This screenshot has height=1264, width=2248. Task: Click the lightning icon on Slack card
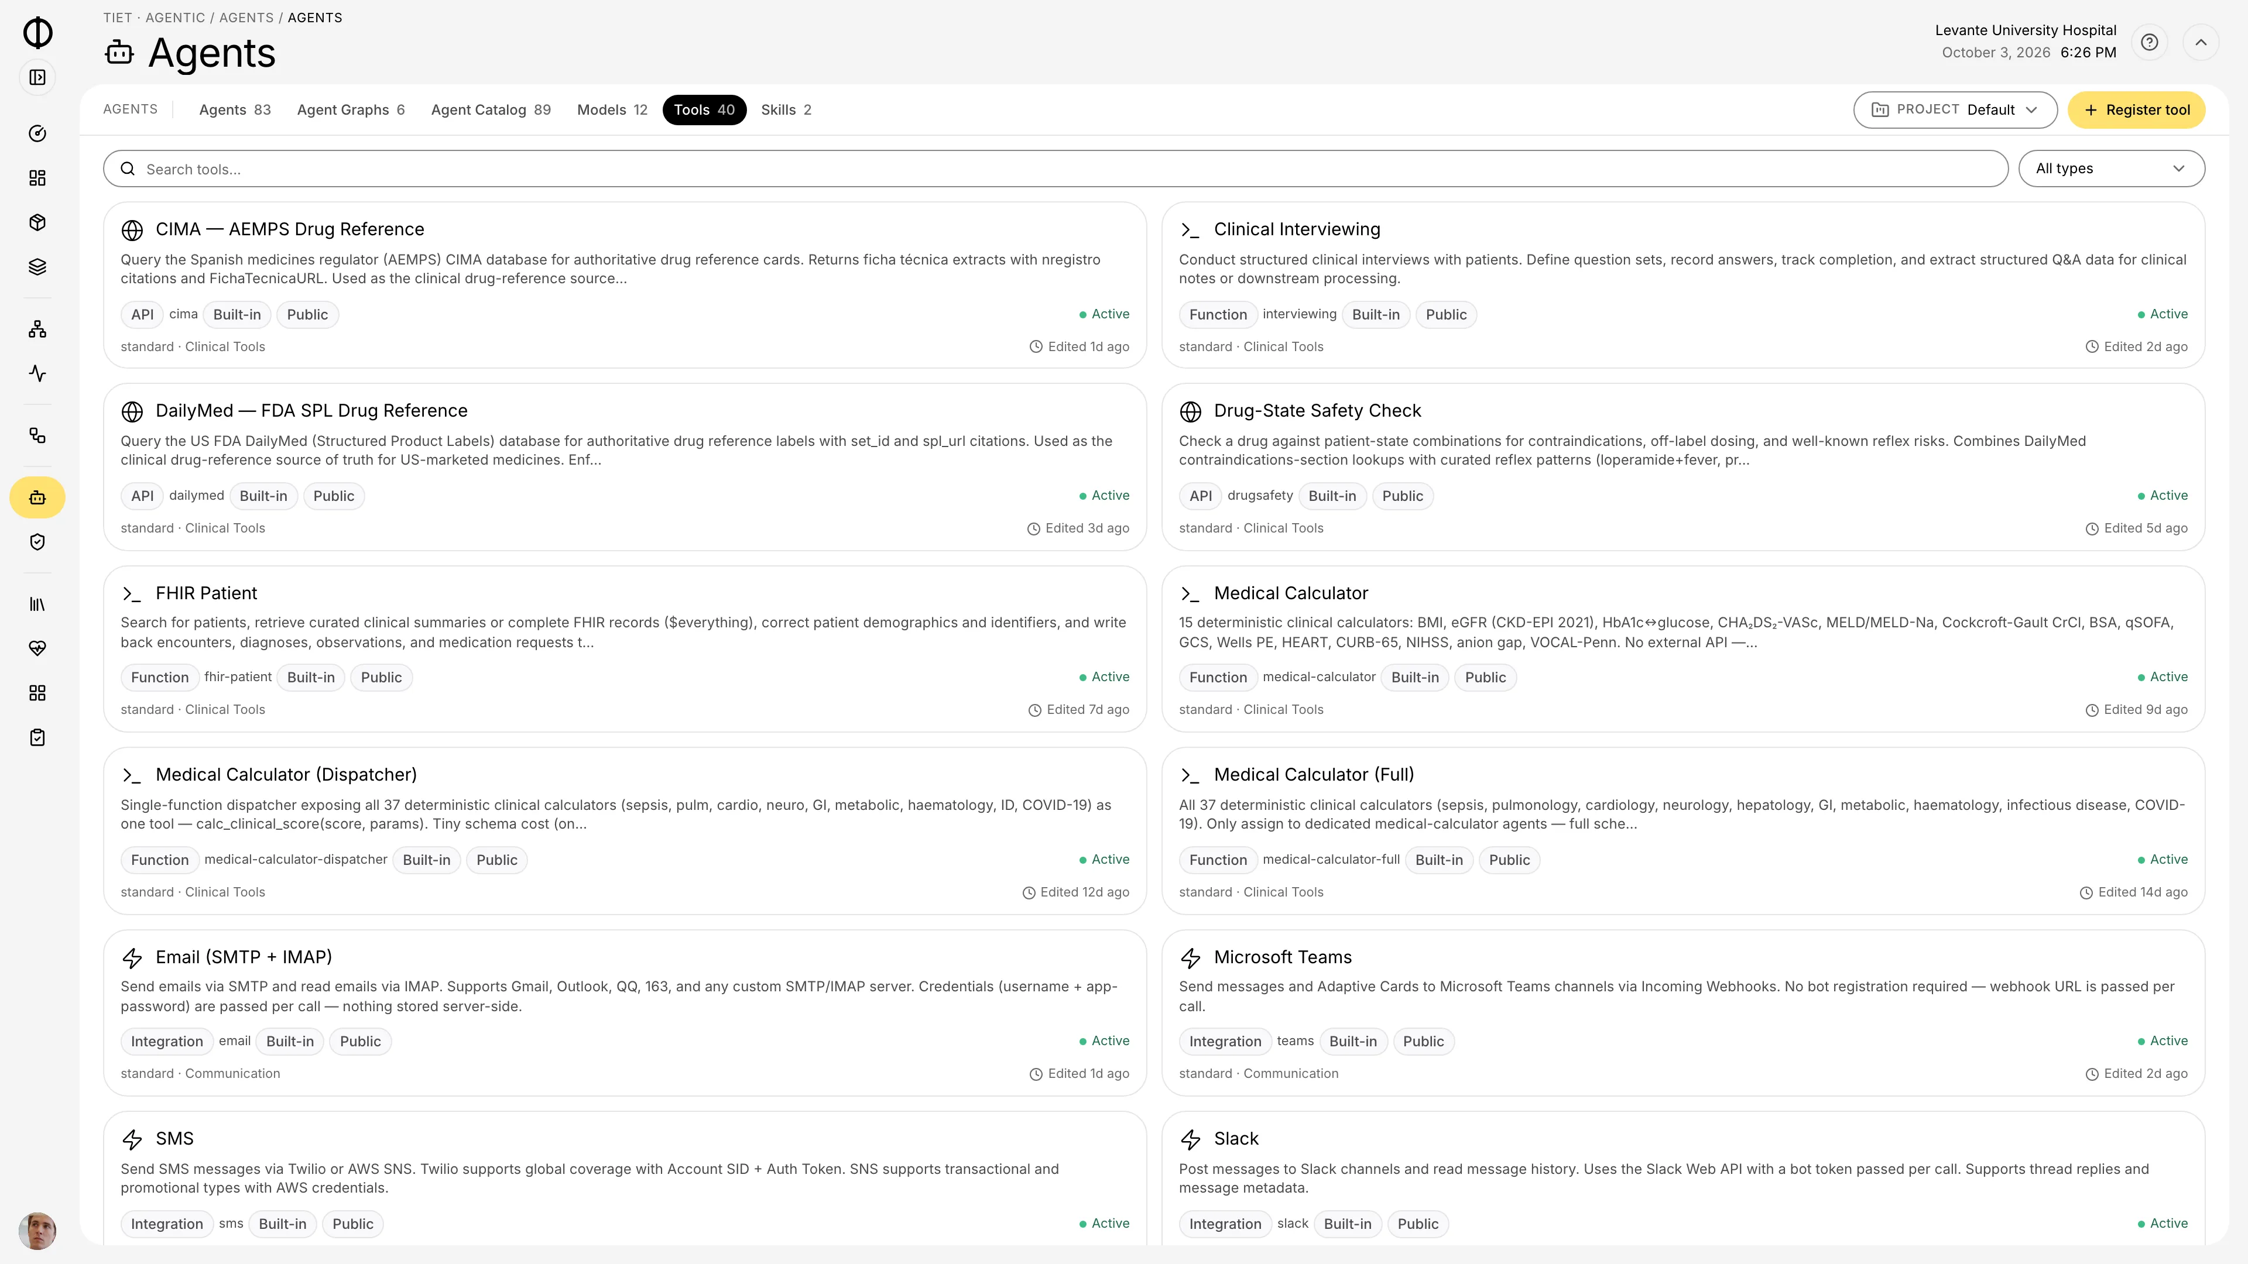(x=1190, y=1139)
